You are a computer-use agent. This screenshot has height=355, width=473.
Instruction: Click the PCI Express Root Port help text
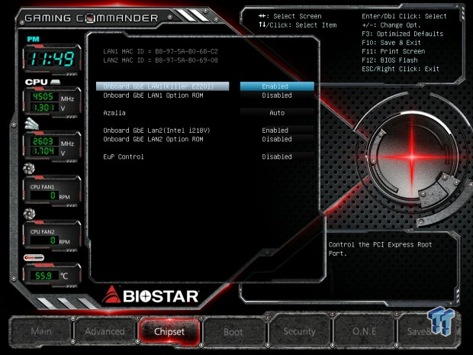(x=380, y=249)
